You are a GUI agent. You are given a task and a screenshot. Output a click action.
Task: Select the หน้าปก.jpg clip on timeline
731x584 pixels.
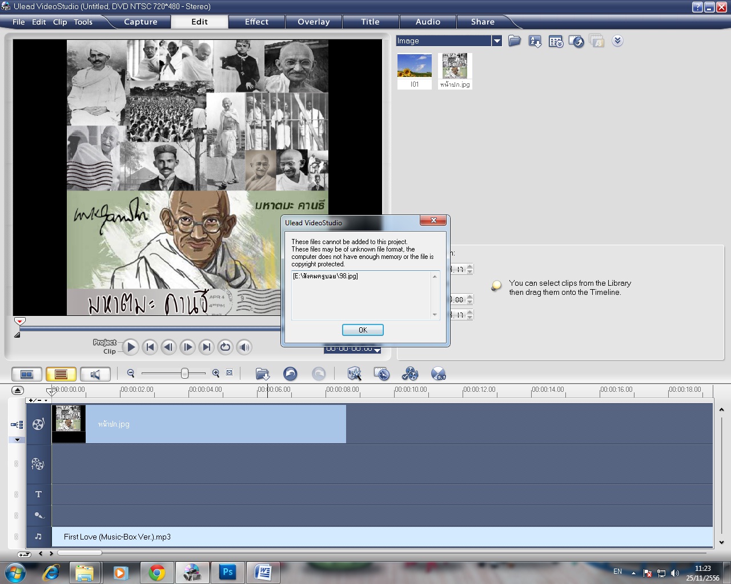[x=199, y=424]
